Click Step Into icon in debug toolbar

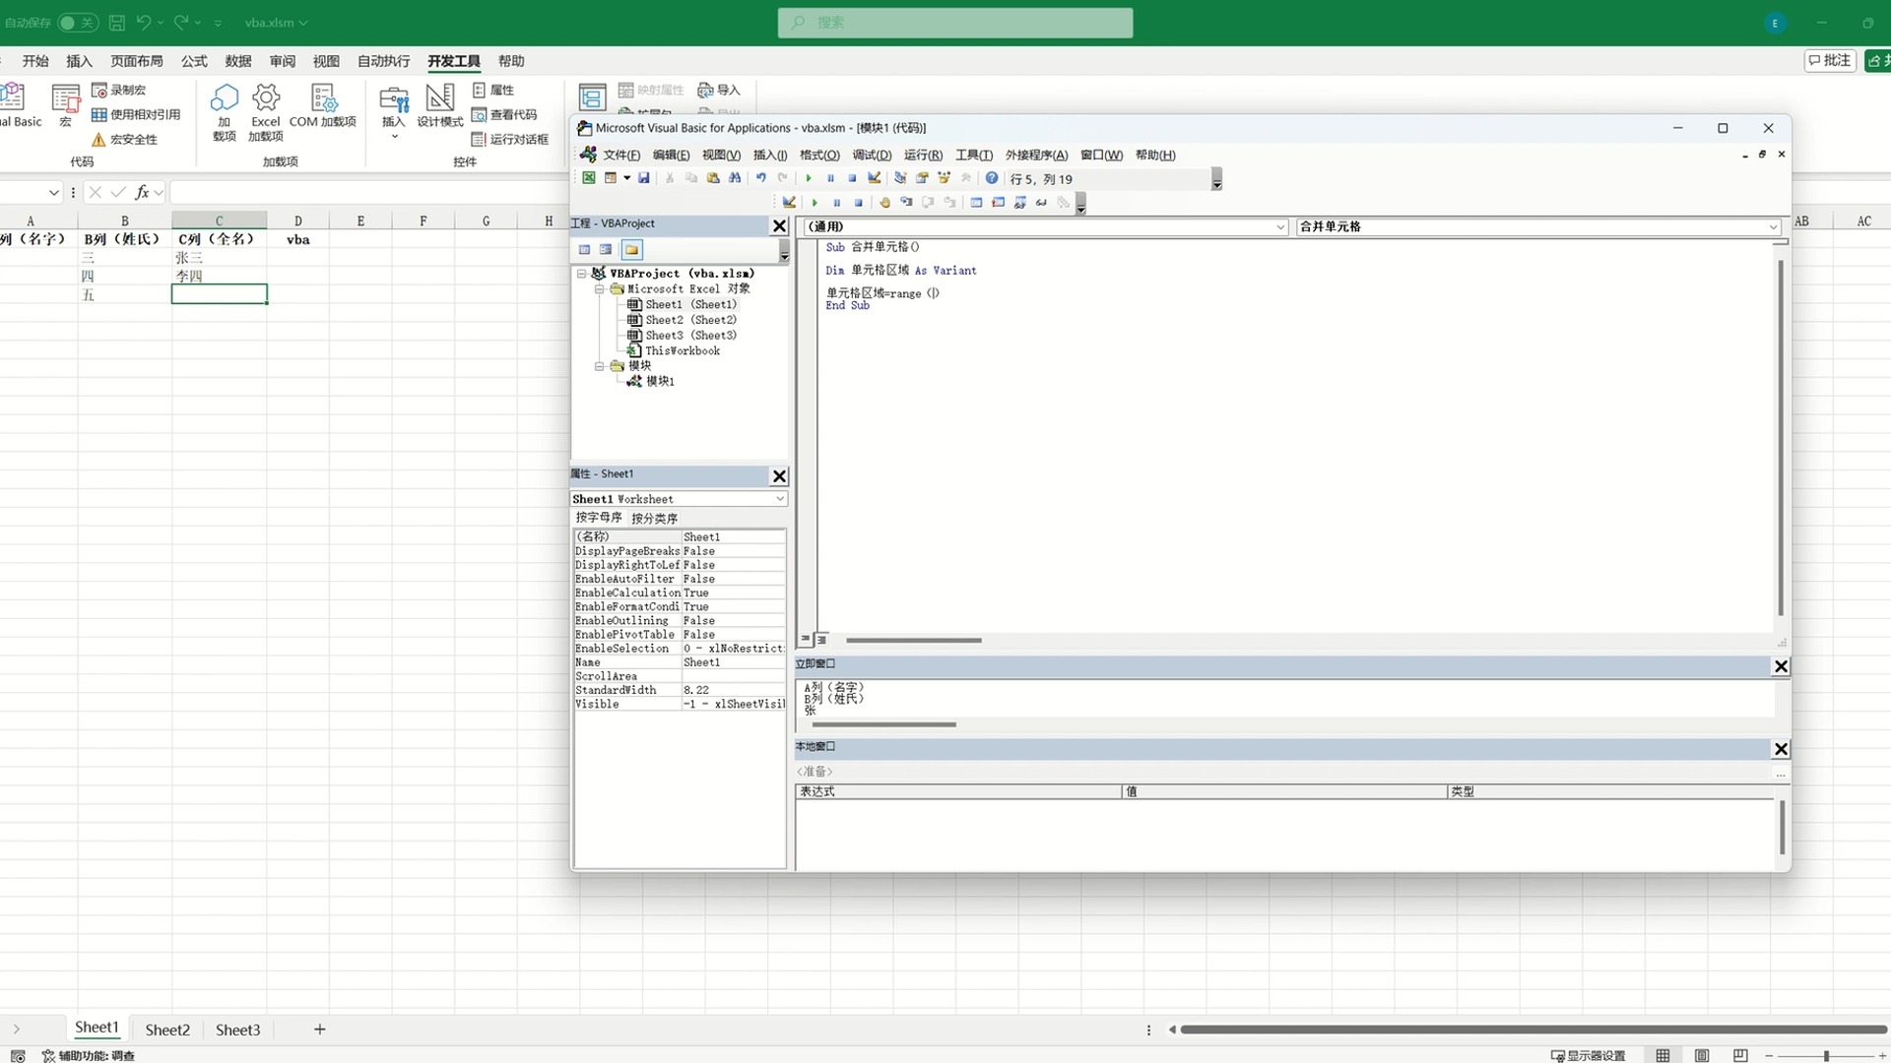point(906,203)
